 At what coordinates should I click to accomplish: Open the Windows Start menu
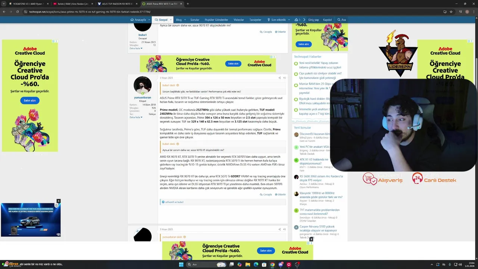[181, 265]
